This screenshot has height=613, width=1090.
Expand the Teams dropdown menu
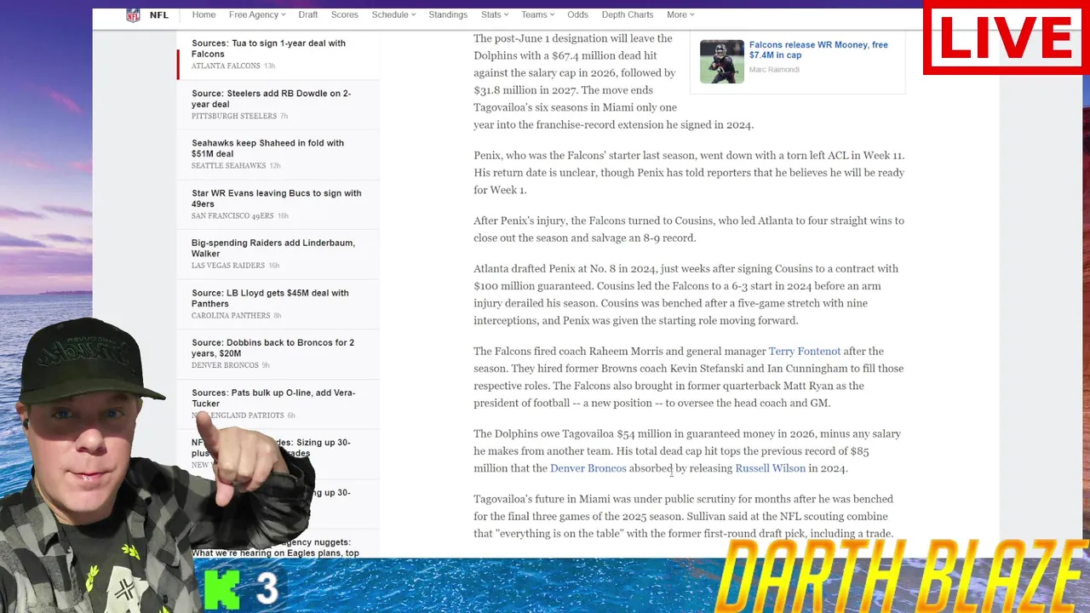point(537,14)
